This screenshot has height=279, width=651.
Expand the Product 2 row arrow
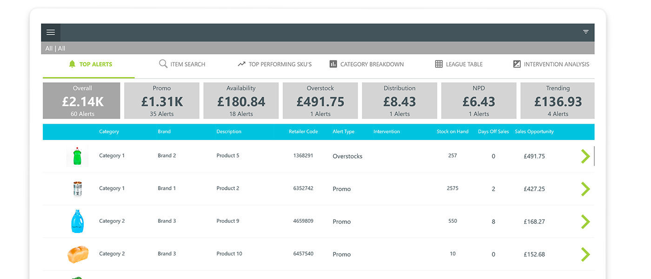pos(585,189)
